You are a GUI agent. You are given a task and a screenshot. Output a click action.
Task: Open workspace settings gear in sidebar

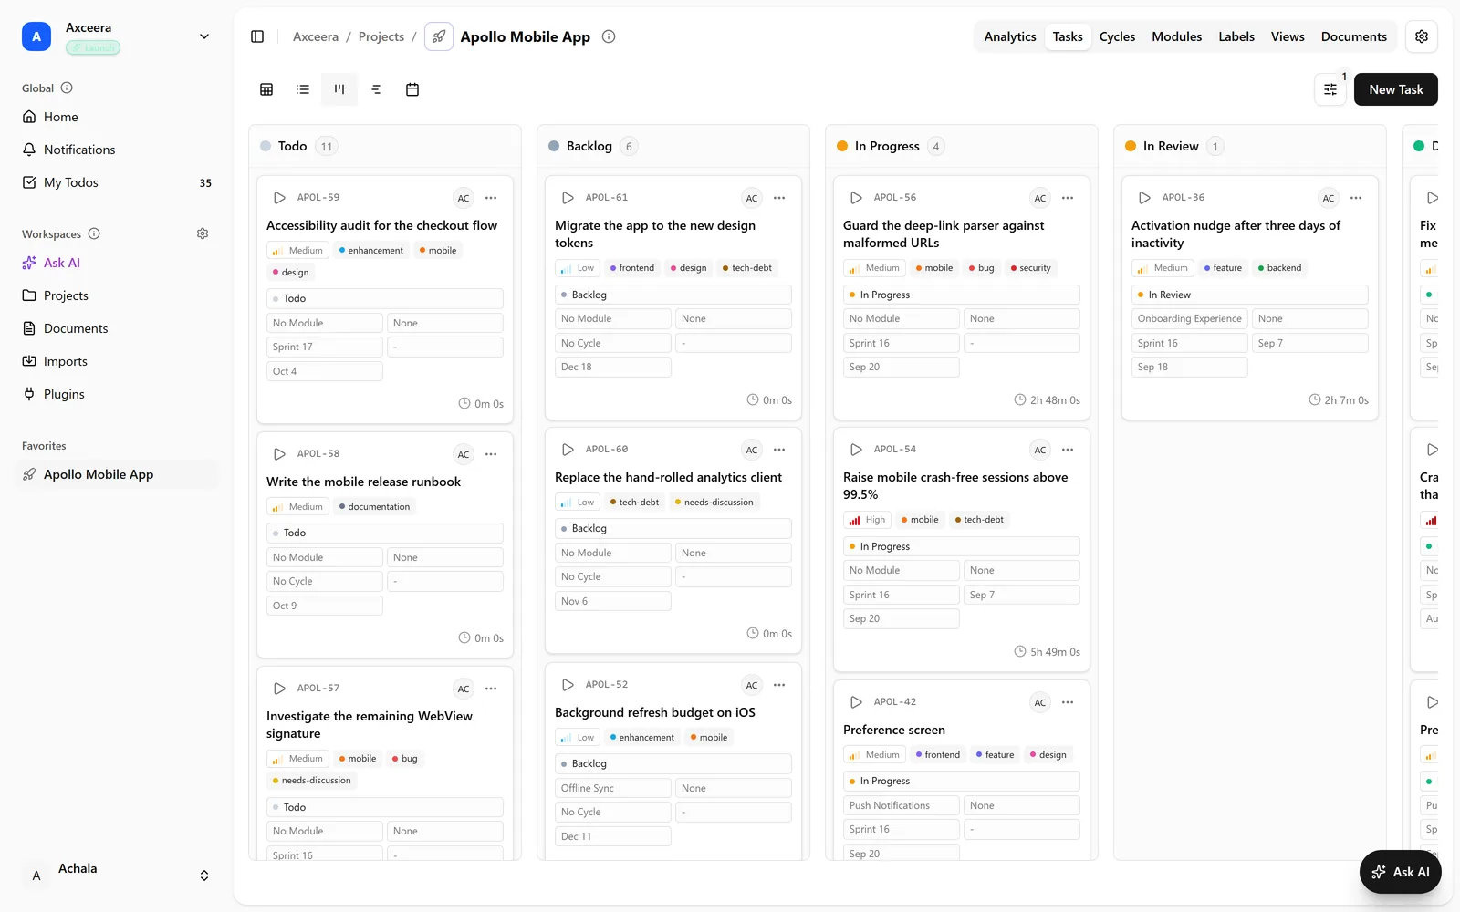[203, 233]
